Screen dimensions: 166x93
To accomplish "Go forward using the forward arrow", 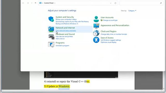I will coord(28,3).
